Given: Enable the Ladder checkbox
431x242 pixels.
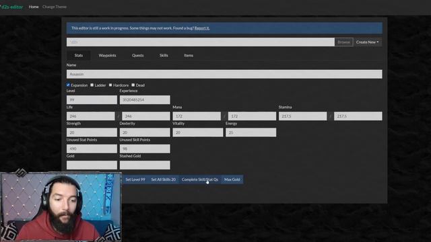Looking at the screenshot, I should [x=92, y=85].
